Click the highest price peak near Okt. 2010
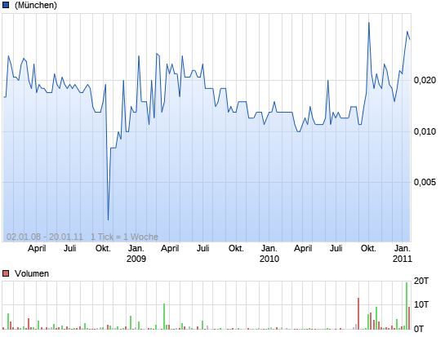The width and height of the screenshot is (445, 337). pyautogui.click(x=369, y=23)
